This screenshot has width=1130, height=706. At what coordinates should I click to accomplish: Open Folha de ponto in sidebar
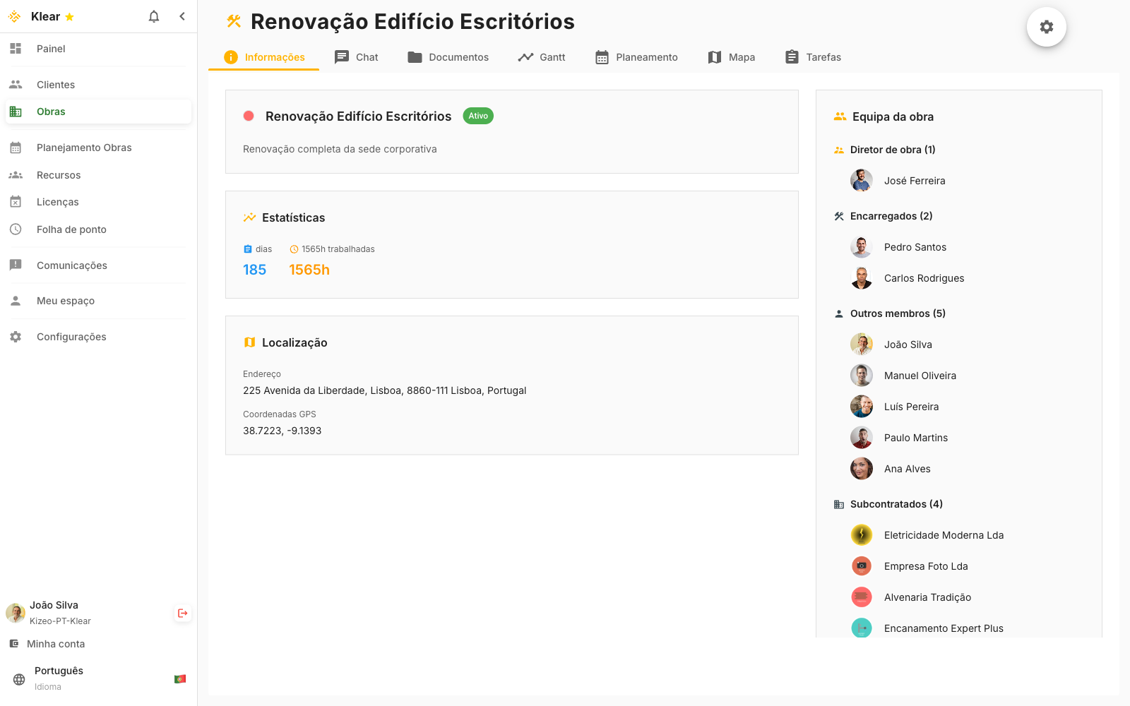point(71,229)
